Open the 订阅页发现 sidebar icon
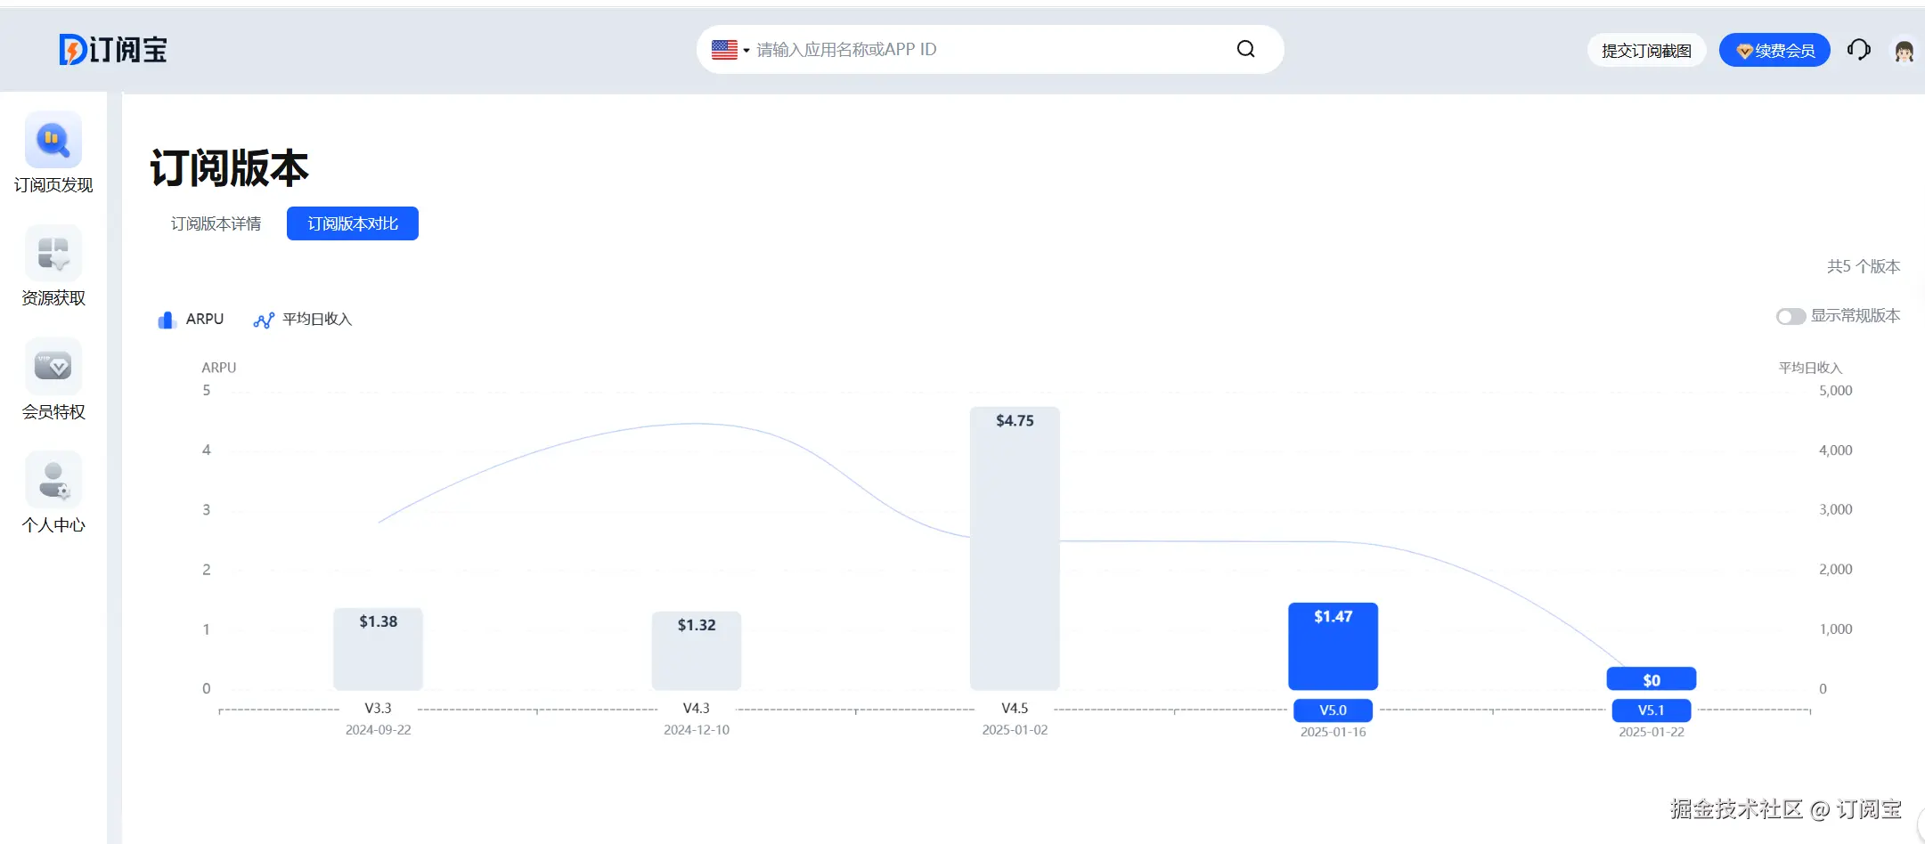 [53, 140]
